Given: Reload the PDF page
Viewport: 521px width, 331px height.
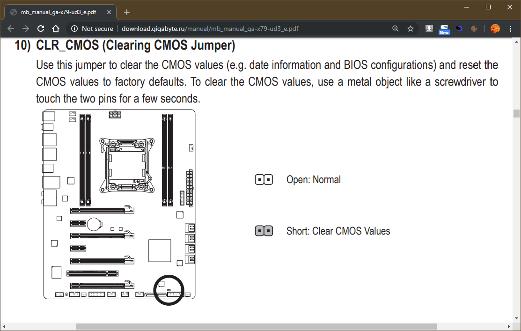Looking at the screenshot, I should point(41,29).
